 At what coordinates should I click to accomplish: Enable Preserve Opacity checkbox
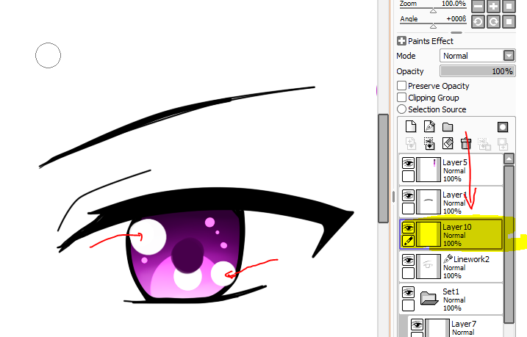pyautogui.click(x=401, y=86)
